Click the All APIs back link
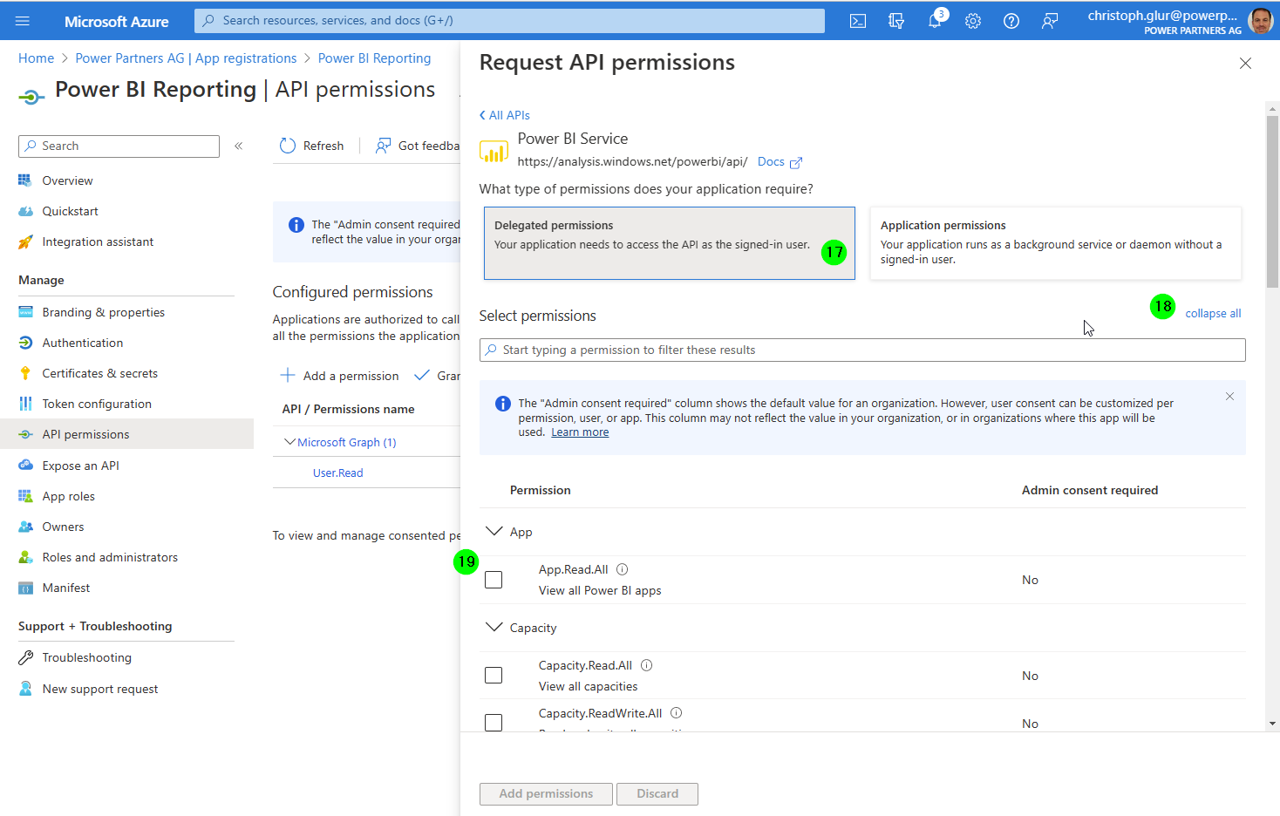 (505, 115)
